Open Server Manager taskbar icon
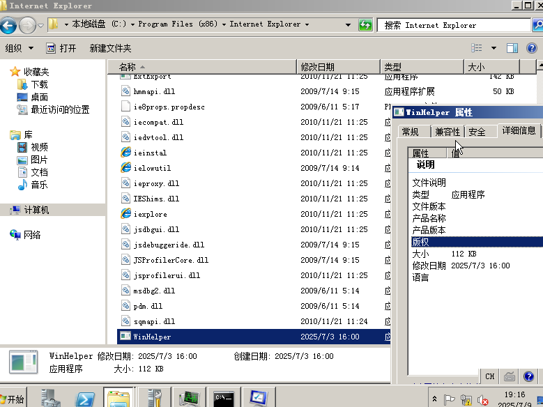Viewport: 543px width, 407px height. point(50,399)
